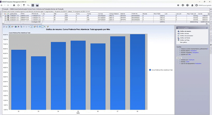Open the favorites star icon
The width and height of the screenshot is (212, 115).
178,5
